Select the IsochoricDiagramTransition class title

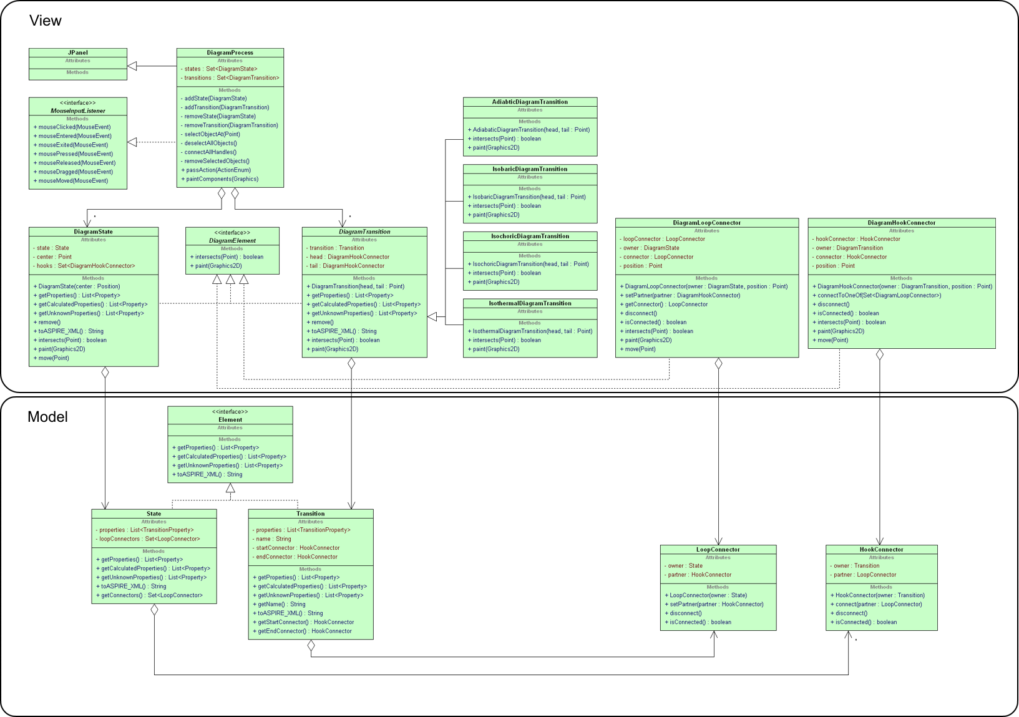pyautogui.click(x=530, y=236)
